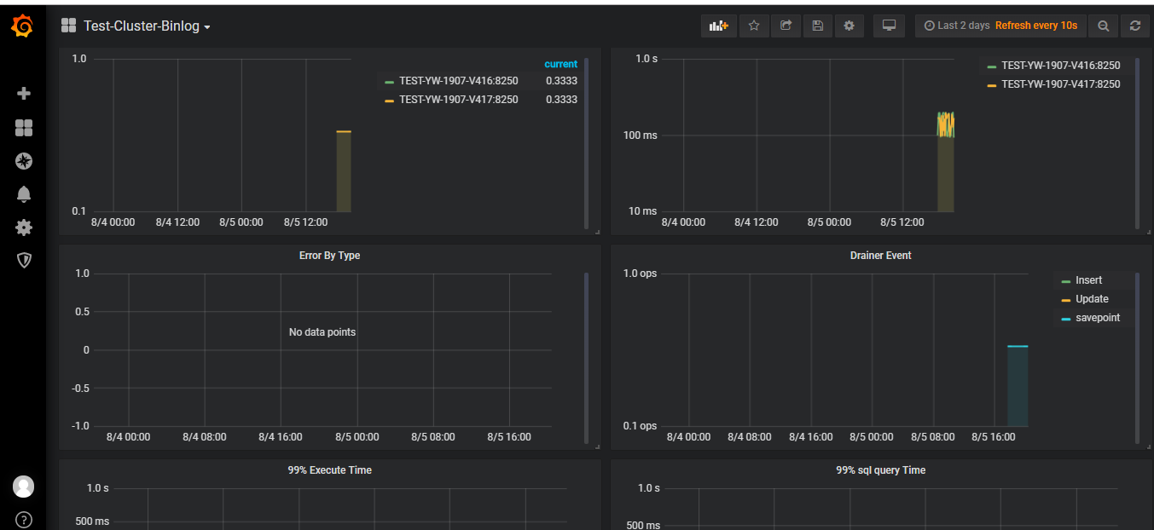Cycle view mode with monitor icon
This screenshot has height=530, width=1154.
[x=889, y=26]
